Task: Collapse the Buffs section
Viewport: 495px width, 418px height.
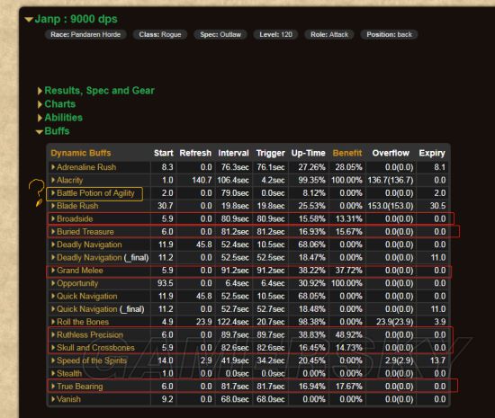Action: click(40, 132)
